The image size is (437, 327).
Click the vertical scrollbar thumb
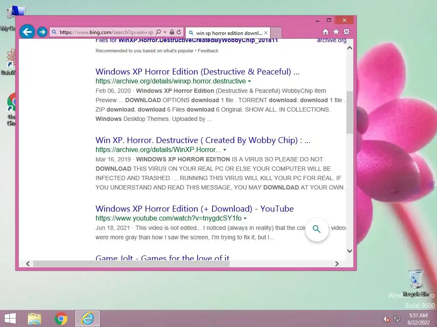pos(350,112)
